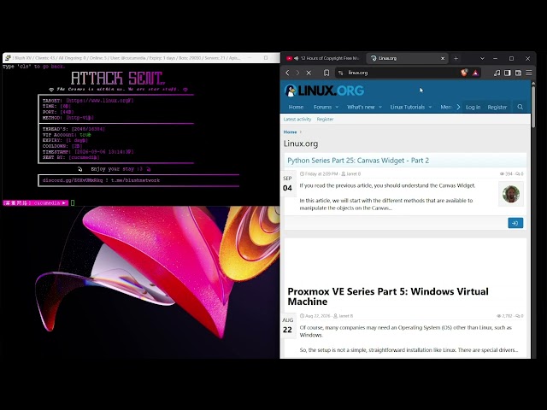
Task: Expand the Linux Tutorials dropdown arrow
Action: [430, 107]
